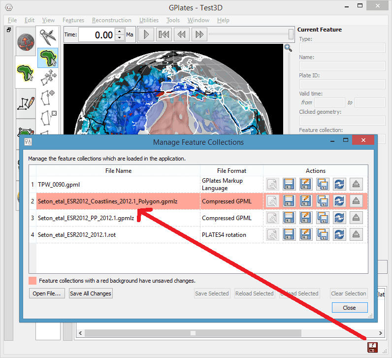
Task: Open the Features menu
Action: point(73,20)
